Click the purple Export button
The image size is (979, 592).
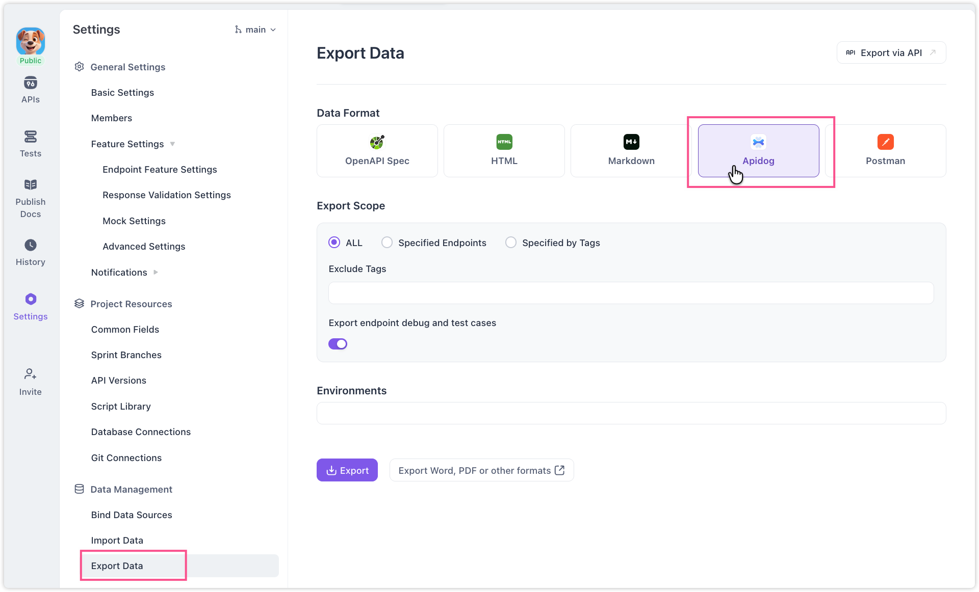coord(347,470)
